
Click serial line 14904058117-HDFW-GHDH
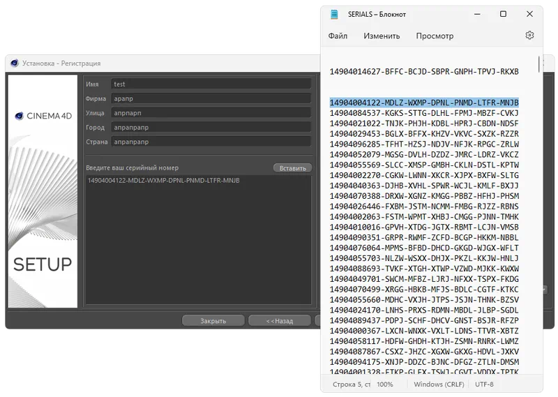(424, 340)
